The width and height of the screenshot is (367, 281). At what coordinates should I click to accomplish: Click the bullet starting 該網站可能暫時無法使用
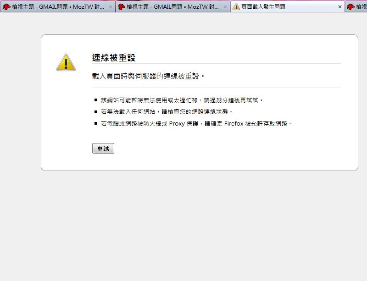click(x=182, y=100)
